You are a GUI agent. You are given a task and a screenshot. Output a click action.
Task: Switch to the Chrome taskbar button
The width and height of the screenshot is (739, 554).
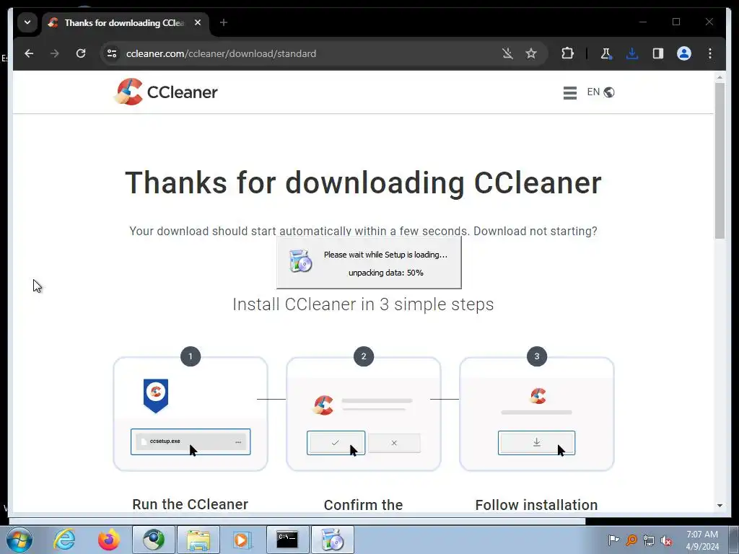(154, 540)
